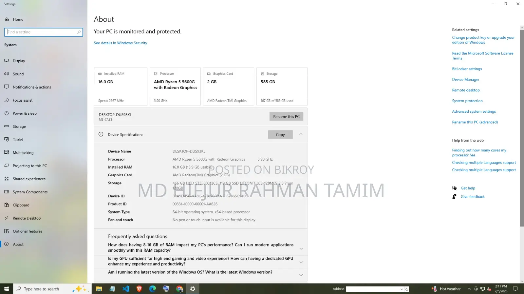The image size is (524, 294).
Task: Open Microsoft Edge from the taskbar
Action: pyautogui.click(x=153, y=289)
